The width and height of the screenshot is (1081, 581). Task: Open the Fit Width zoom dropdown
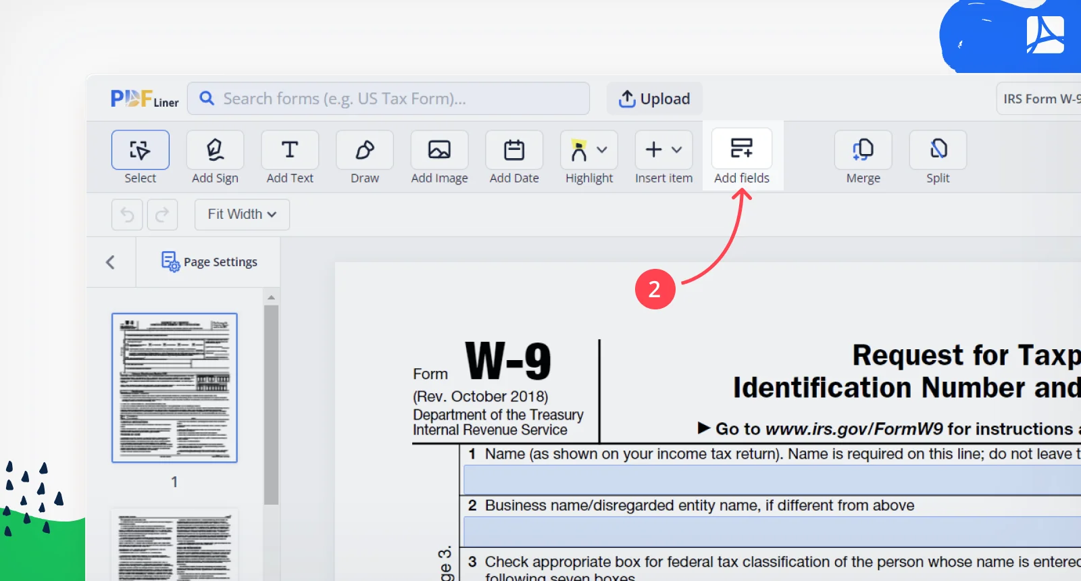(242, 214)
